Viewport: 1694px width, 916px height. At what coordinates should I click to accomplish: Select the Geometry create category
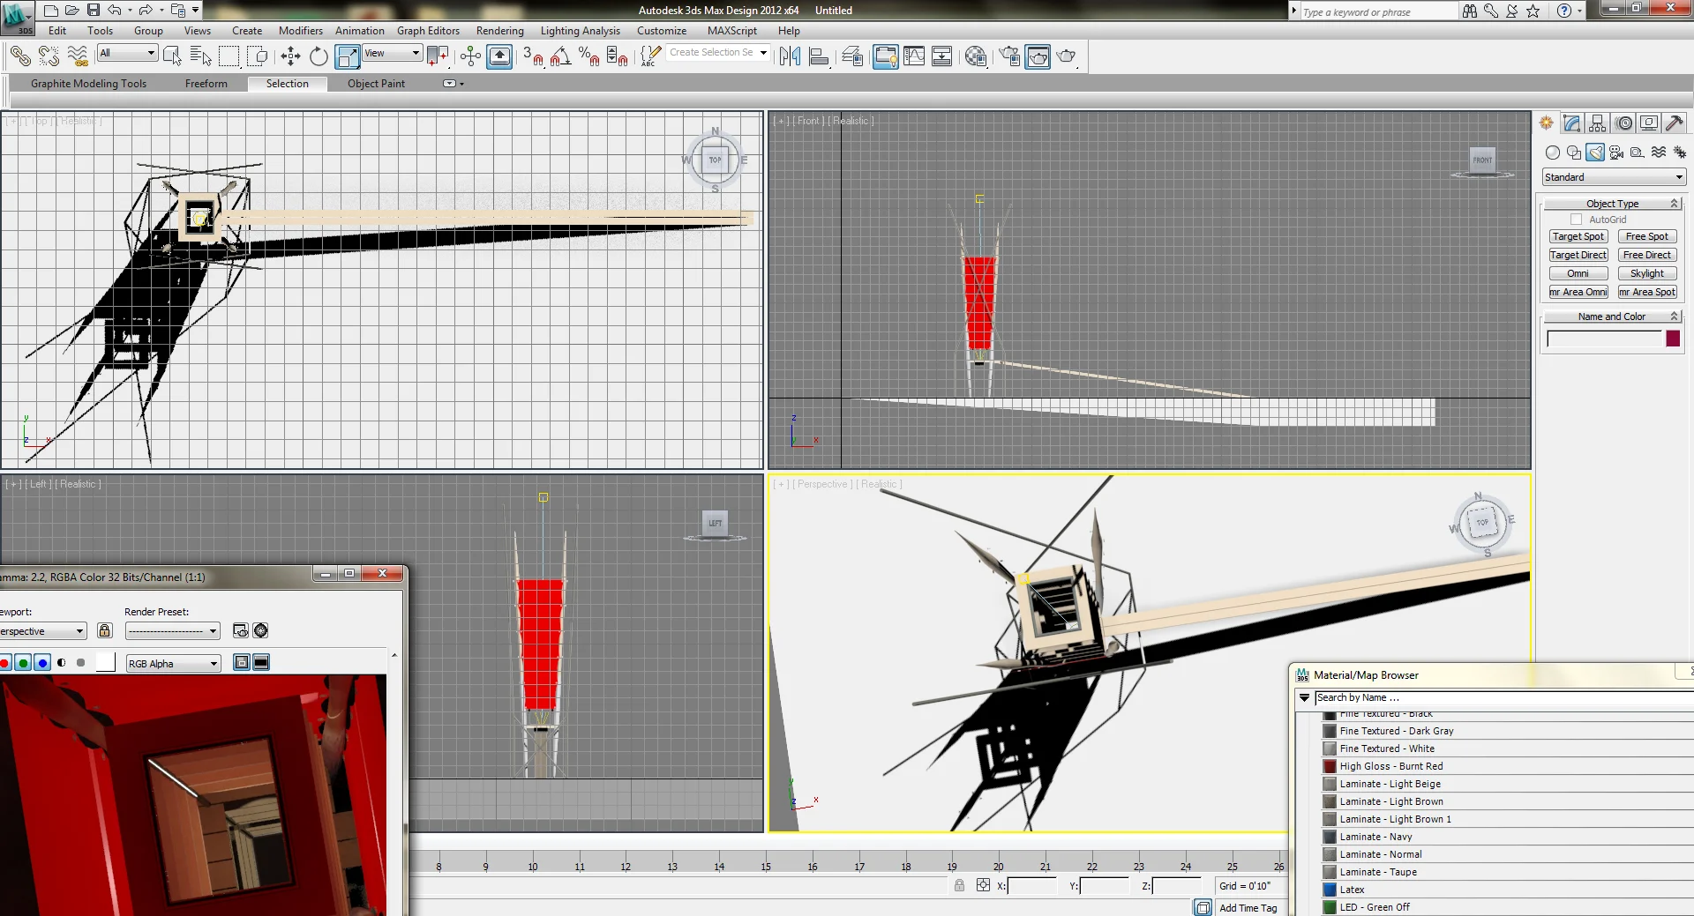[1553, 153]
